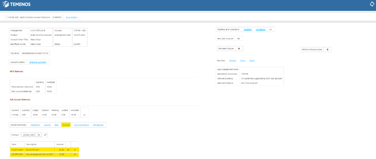Image resolution: width=376 pixels, height=159 pixels.
Task: Click the Temenos logo
Action: pos(17,4)
